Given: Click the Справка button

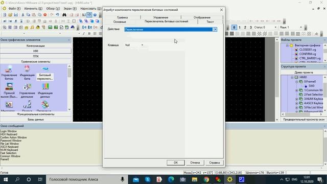Looking at the screenshot, I should point(215,163).
